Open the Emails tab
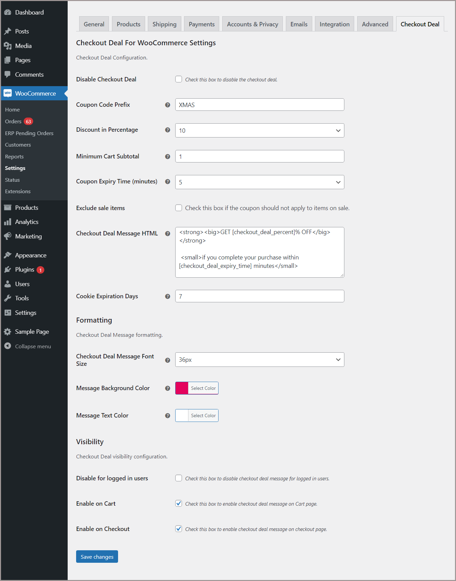Screen dimensions: 456x581 tap(299, 24)
